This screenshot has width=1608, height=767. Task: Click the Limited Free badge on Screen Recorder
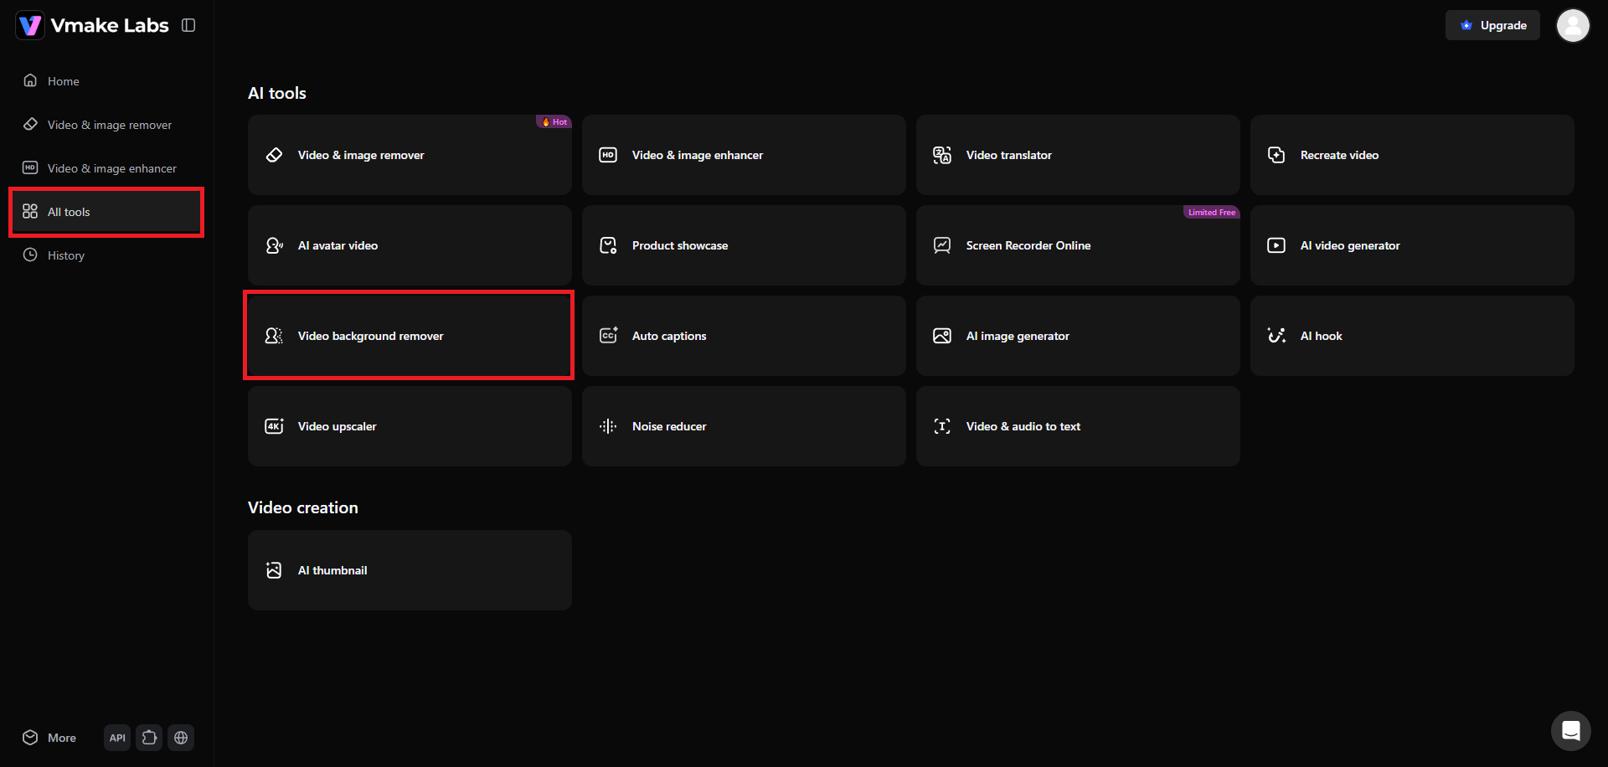pos(1211,212)
